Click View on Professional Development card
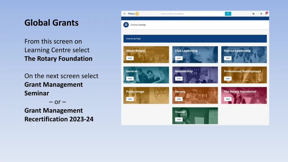The width and height of the screenshot is (288, 162). point(228,79)
